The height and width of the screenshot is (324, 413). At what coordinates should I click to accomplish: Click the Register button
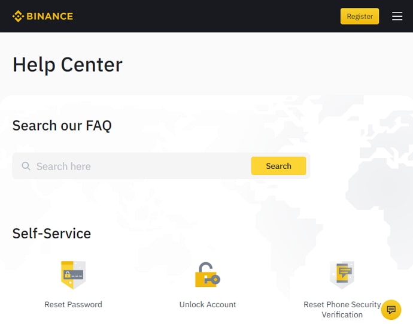click(360, 16)
